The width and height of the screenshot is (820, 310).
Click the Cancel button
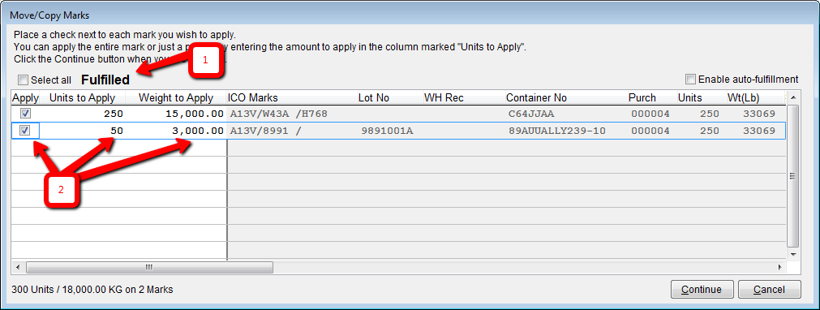point(769,290)
